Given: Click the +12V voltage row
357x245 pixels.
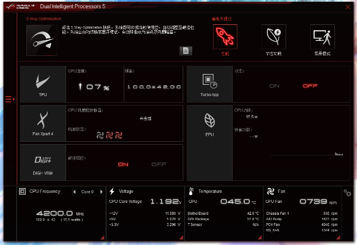Looking at the screenshot, I should 145,214.
